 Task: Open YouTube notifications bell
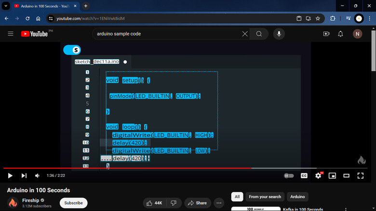(341, 34)
